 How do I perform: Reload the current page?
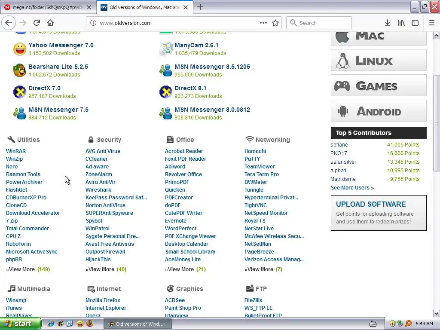(x=37, y=23)
